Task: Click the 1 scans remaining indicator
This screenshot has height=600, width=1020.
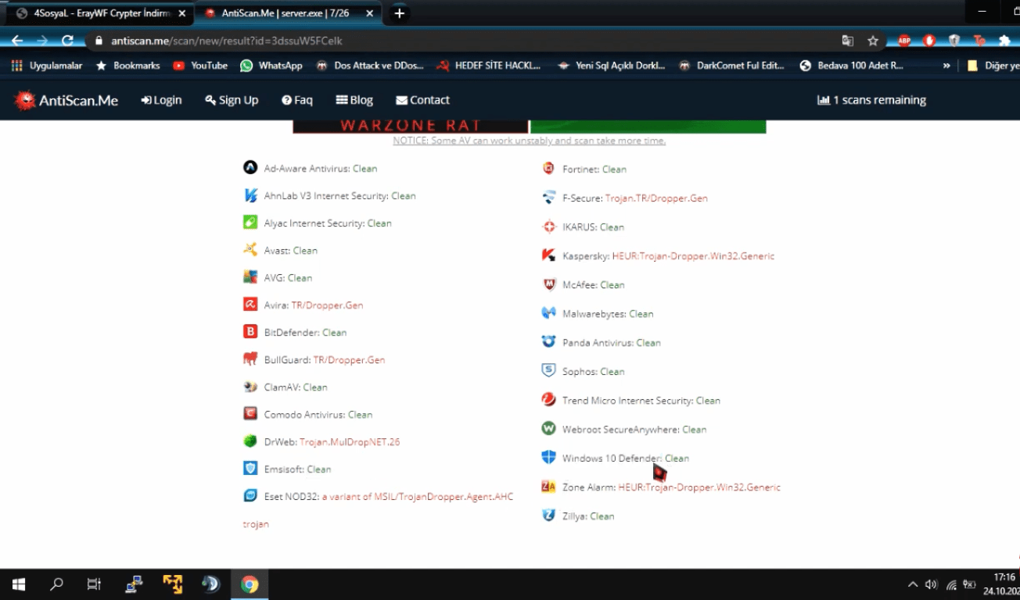Action: click(871, 100)
